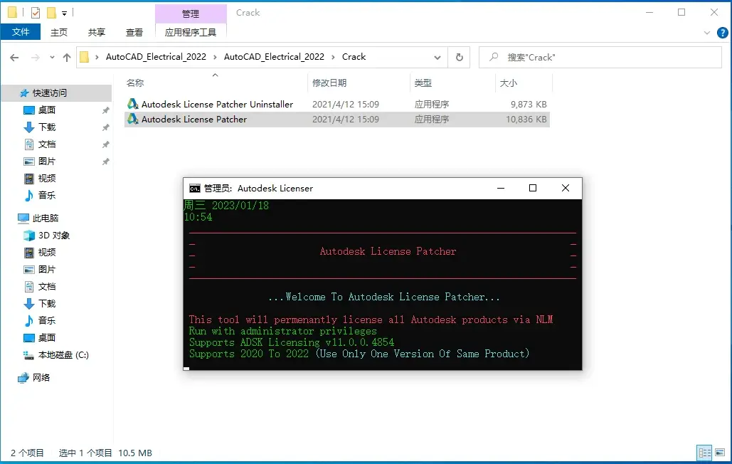Screen dimensions: 732x464
Task: Select 3D Objects (3D 对象) folder
Action: click(53, 236)
